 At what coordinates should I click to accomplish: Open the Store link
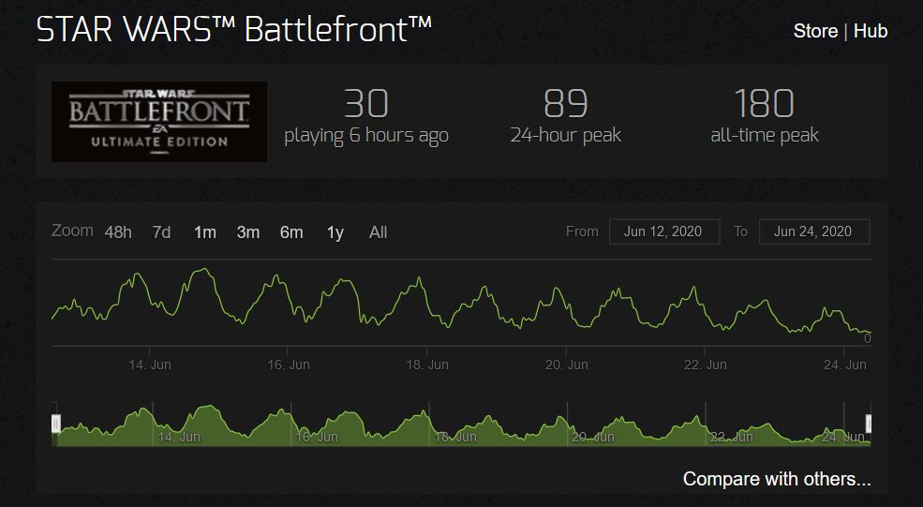(x=815, y=31)
